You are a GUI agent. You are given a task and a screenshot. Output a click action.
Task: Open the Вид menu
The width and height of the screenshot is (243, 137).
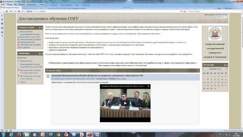click(15, 4)
